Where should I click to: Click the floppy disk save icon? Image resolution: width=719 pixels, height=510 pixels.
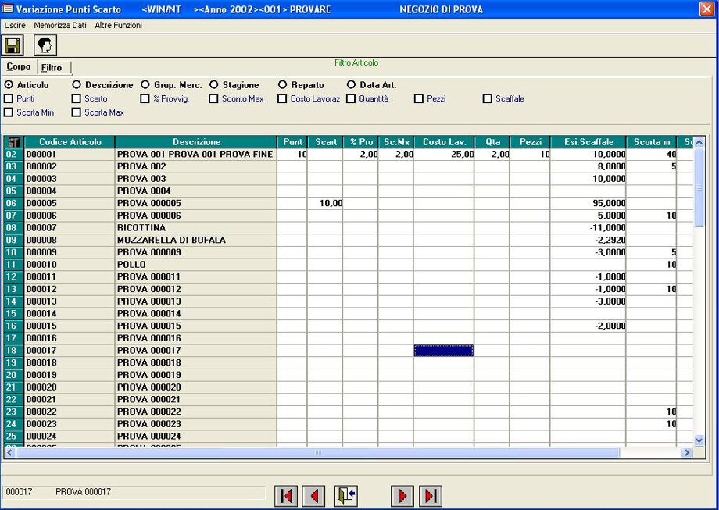click(14, 45)
